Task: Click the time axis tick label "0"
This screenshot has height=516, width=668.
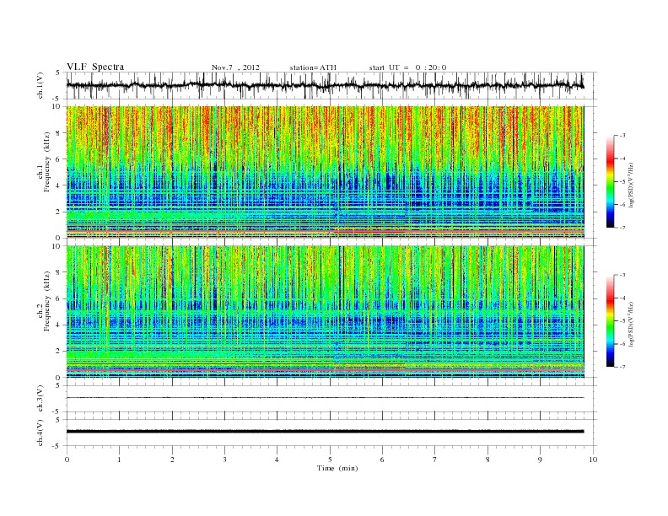Action: point(67,460)
